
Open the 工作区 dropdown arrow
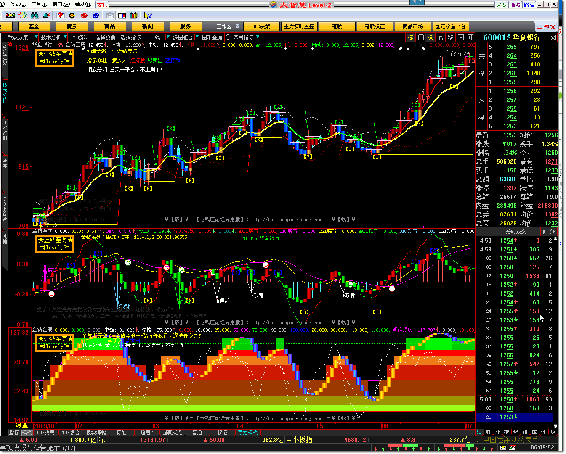(x=238, y=26)
